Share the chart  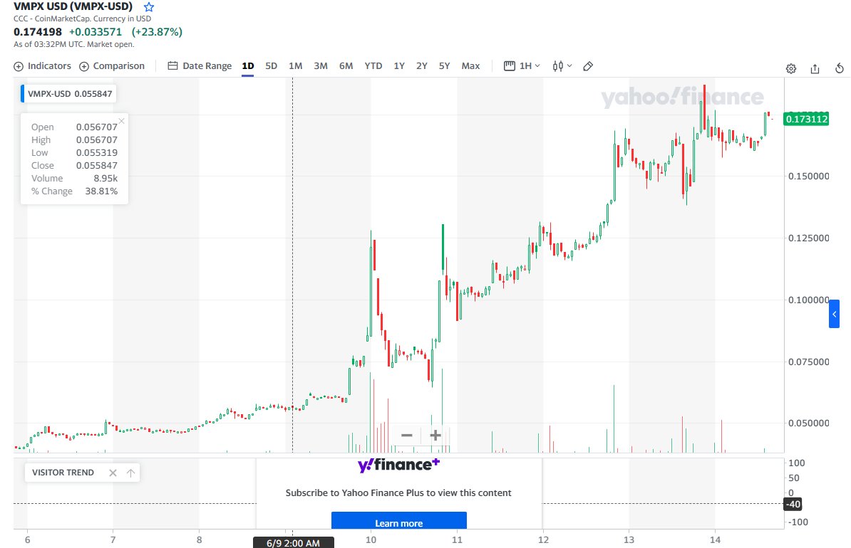coord(815,69)
